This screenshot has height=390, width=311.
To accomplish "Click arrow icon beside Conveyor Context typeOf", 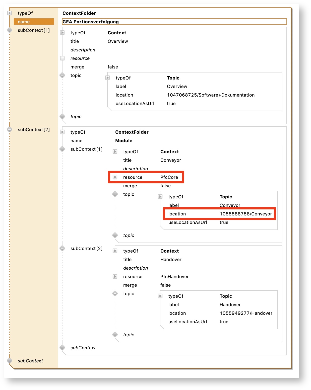I will 115,152.
